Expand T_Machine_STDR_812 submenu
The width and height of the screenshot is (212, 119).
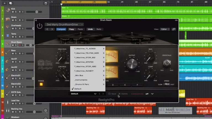point(88,58)
